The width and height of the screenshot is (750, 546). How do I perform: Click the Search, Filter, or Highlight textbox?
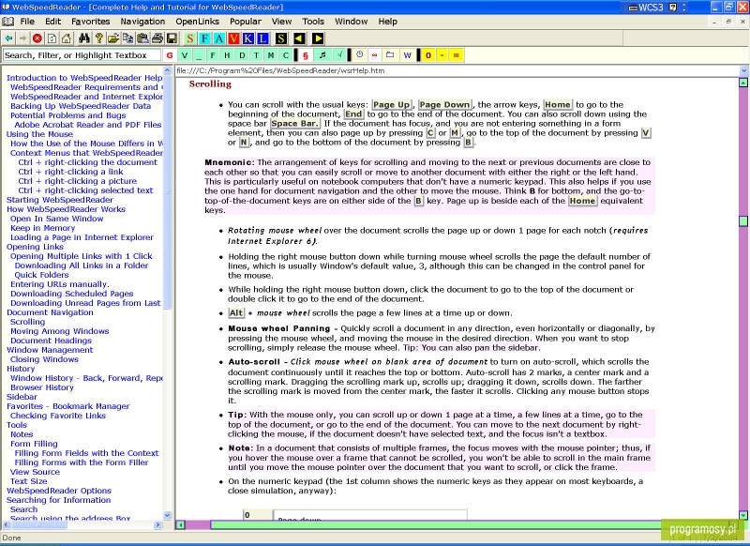[82, 55]
